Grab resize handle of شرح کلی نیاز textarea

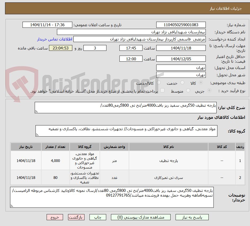pyautogui.click(x=36, y=111)
